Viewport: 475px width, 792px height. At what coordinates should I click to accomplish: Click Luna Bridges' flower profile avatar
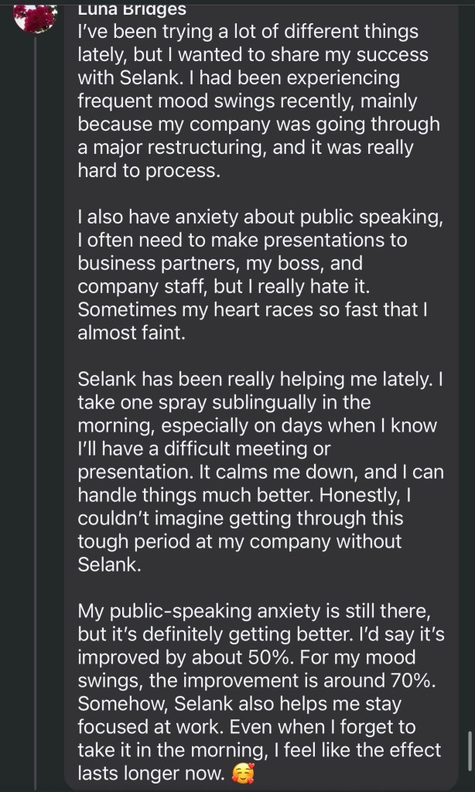36,17
